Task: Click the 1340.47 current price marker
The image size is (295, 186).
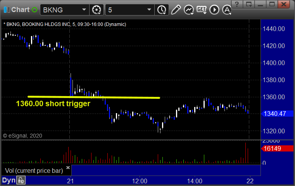Action: (x=277, y=114)
